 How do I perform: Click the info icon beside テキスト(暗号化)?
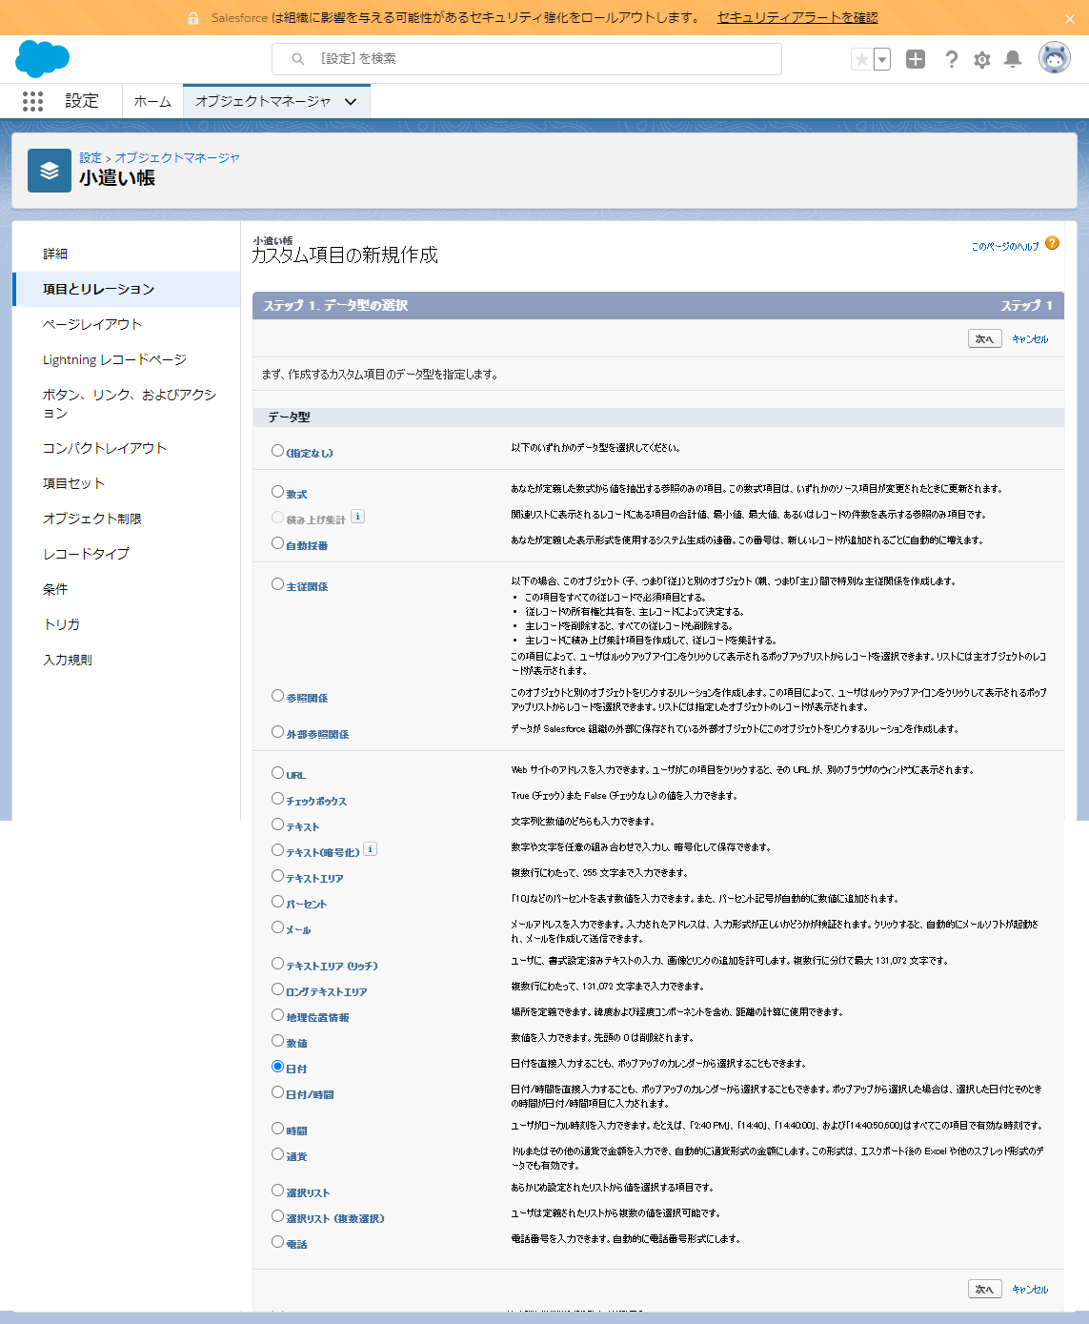tap(371, 848)
